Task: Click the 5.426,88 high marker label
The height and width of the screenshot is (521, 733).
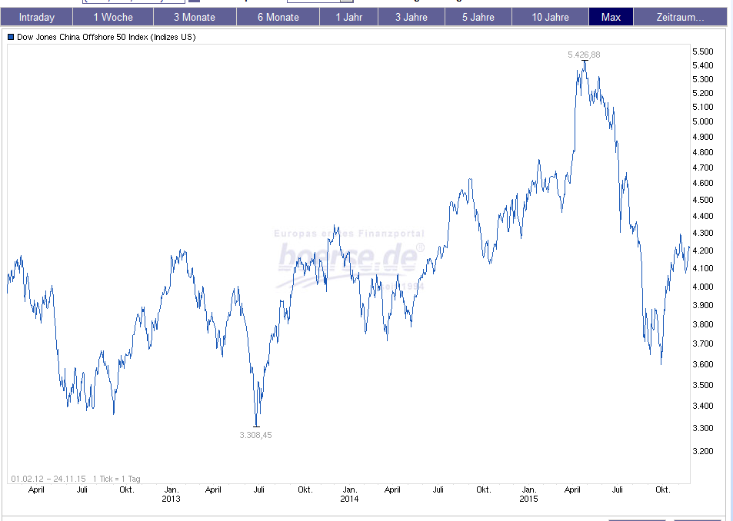Action: (x=584, y=55)
